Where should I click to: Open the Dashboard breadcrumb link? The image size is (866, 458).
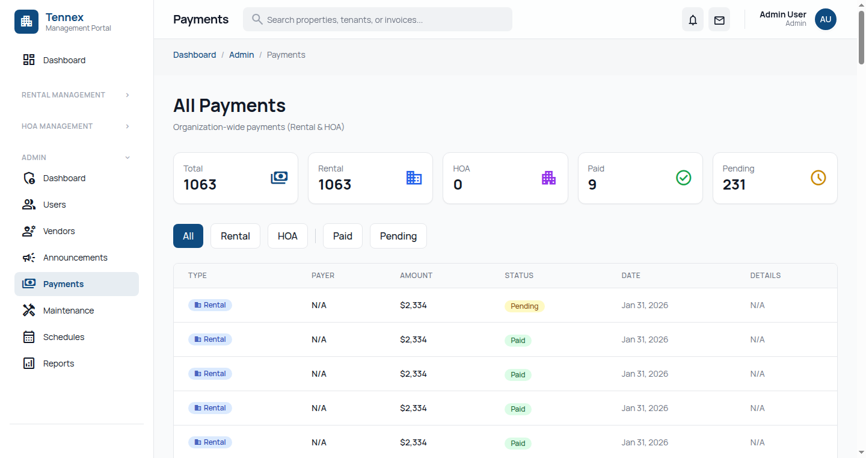tap(194, 54)
